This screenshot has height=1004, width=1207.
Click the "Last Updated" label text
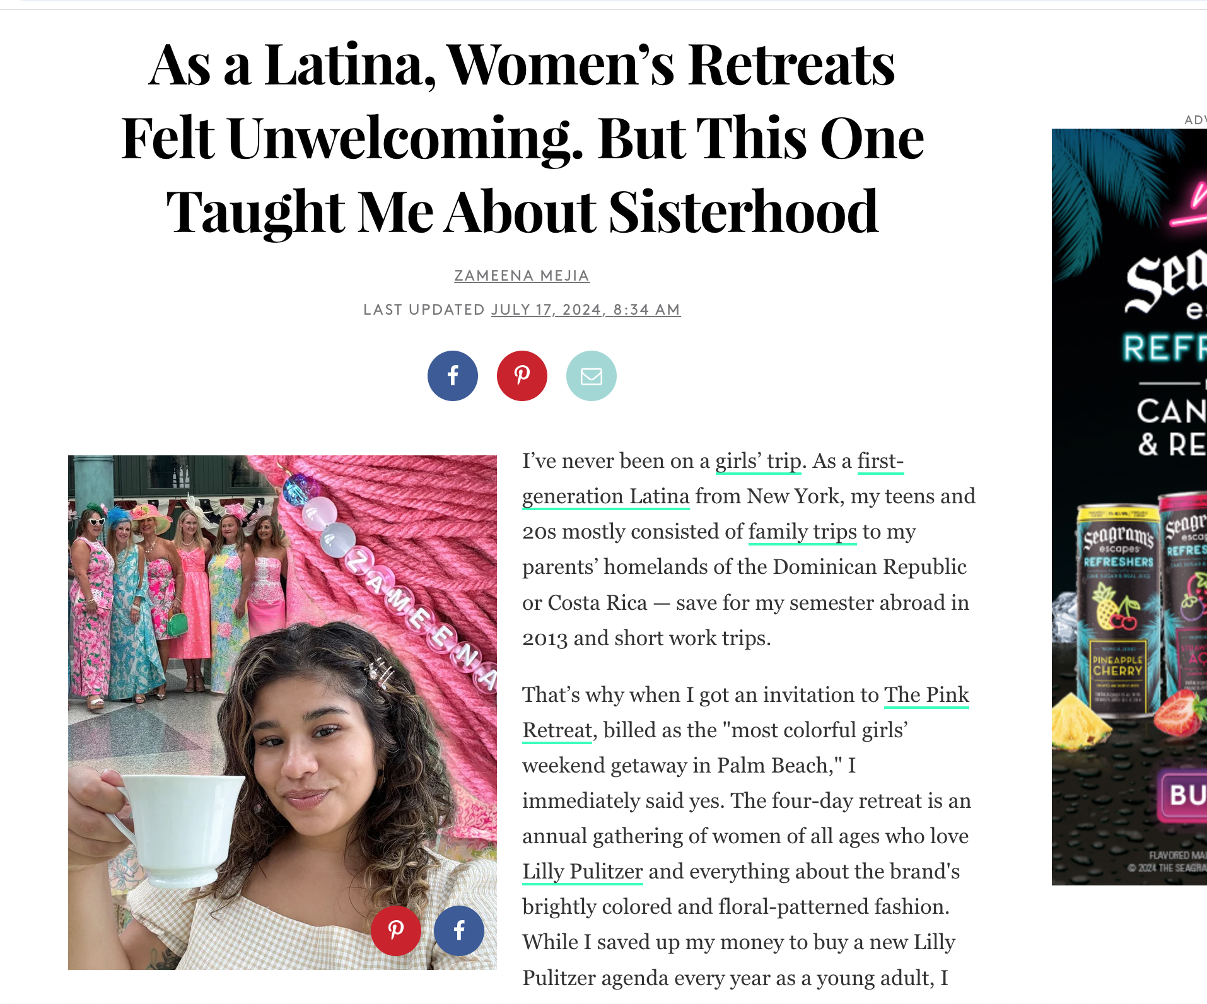pyautogui.click(x=424, y=310)
